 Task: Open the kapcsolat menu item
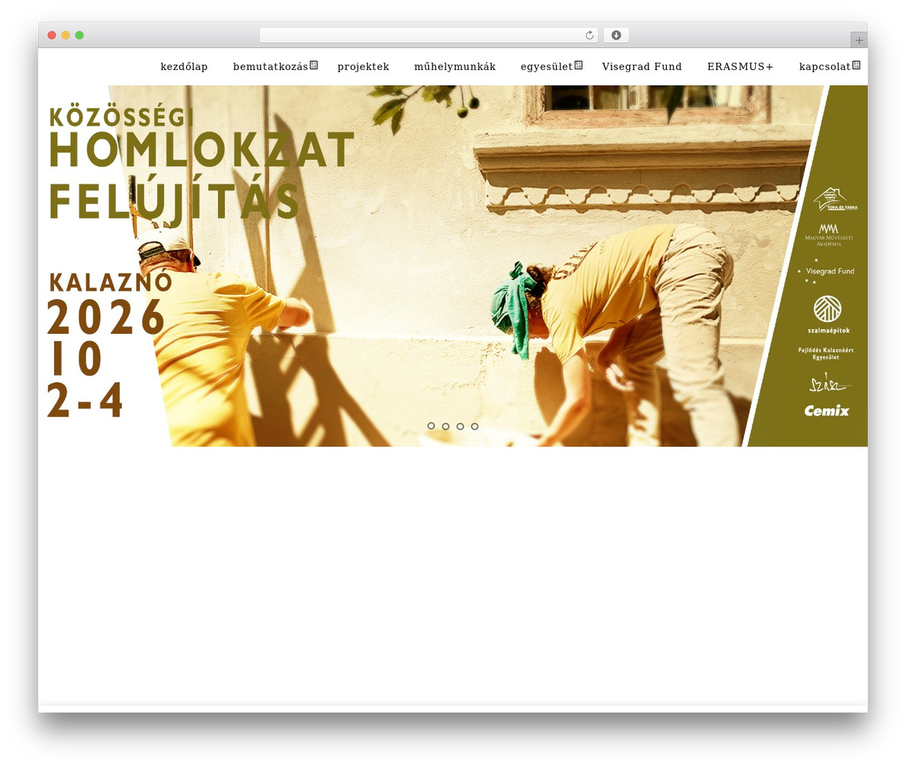coord(825,67)
